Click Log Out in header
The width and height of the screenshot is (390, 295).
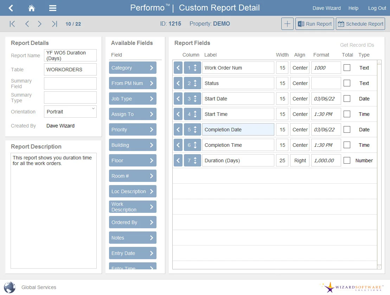click(377, 8)
